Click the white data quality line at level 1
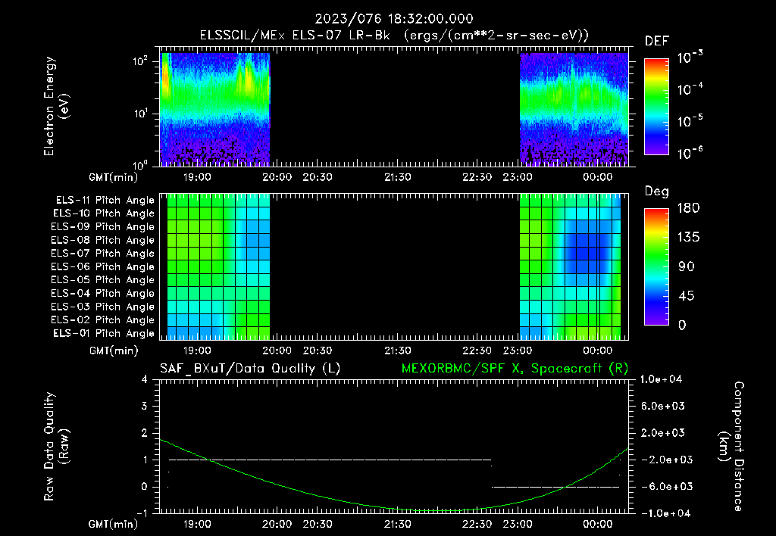 (330, 460)
